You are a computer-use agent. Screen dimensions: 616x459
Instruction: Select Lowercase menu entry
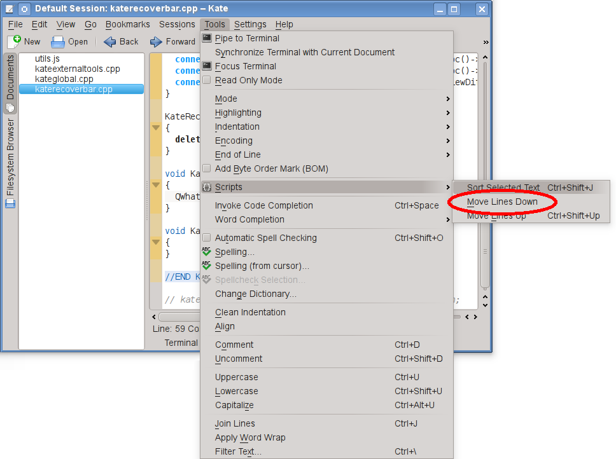coord(327,391)
